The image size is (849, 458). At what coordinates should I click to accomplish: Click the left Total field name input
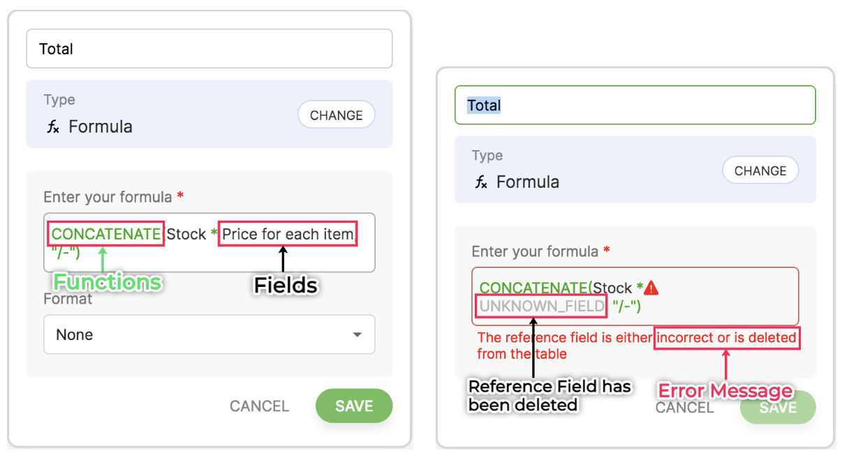[x=209, y=49]
